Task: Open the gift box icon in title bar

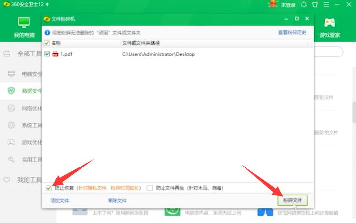Action: [273, 4]
